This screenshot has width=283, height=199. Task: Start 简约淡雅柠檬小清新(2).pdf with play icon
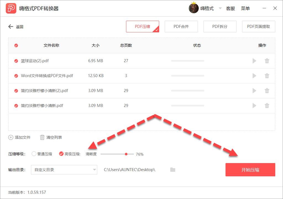(x=254, y=91)
